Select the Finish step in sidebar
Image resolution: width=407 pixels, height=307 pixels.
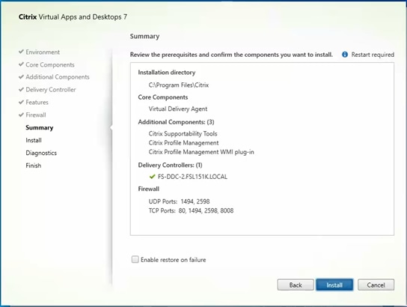[x=34, y=165]
